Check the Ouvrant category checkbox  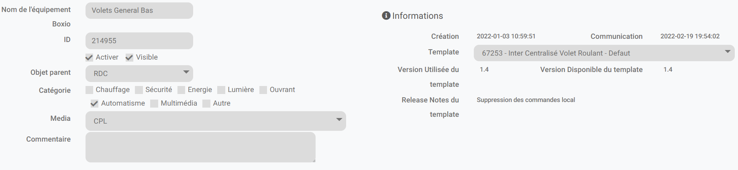(x=263, y=90)
